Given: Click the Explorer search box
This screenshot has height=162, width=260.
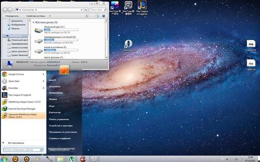Looking at the screenshot, I should click(x=98, y=10).
